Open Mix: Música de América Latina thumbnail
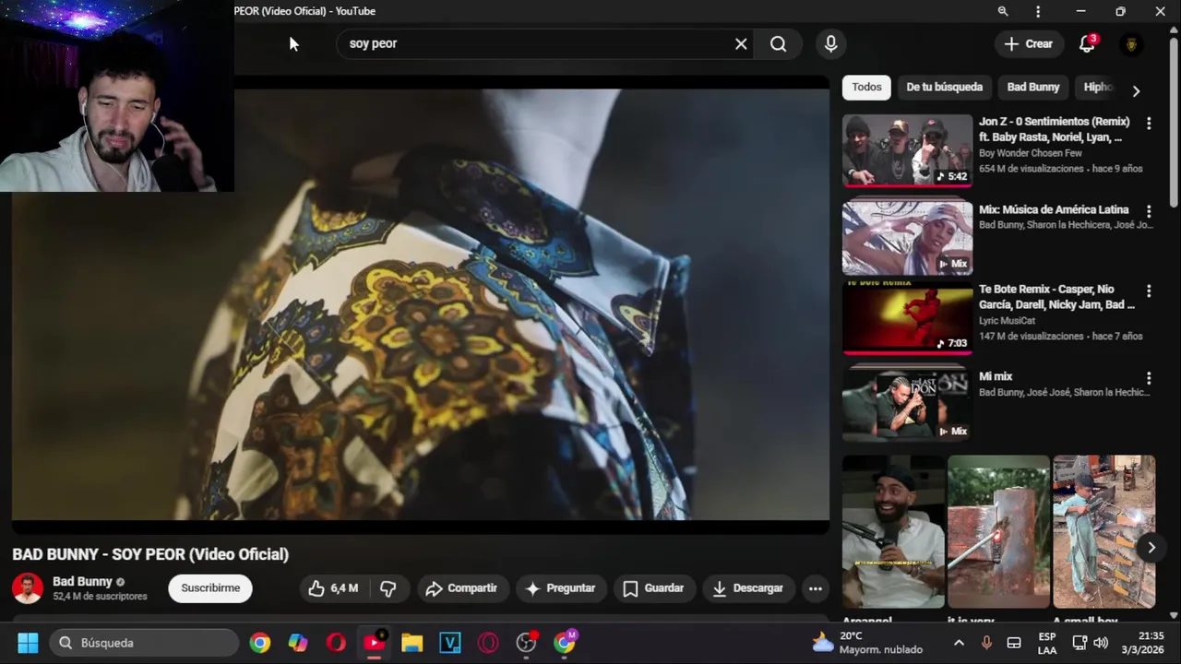 [907, 238]
